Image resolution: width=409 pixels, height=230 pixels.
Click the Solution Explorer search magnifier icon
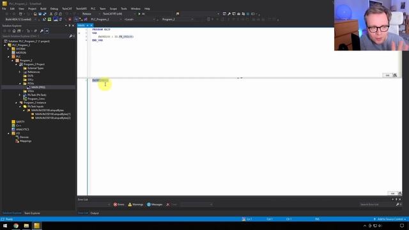coord(71,36)
